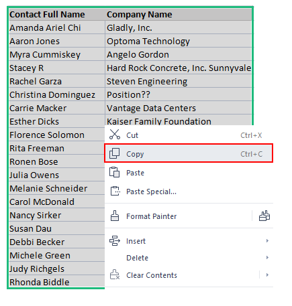Select the Florence Solomon cell

57,135
